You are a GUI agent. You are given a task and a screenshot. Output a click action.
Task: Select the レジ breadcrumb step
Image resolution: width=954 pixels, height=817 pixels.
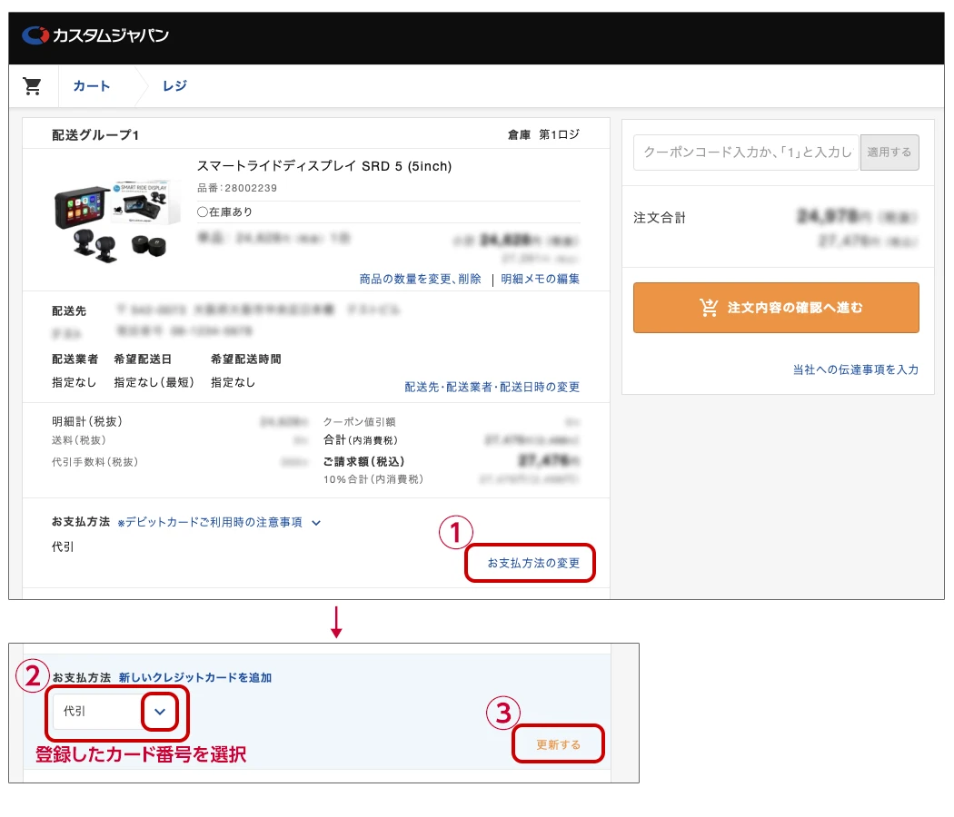click(x=174, y=86)
